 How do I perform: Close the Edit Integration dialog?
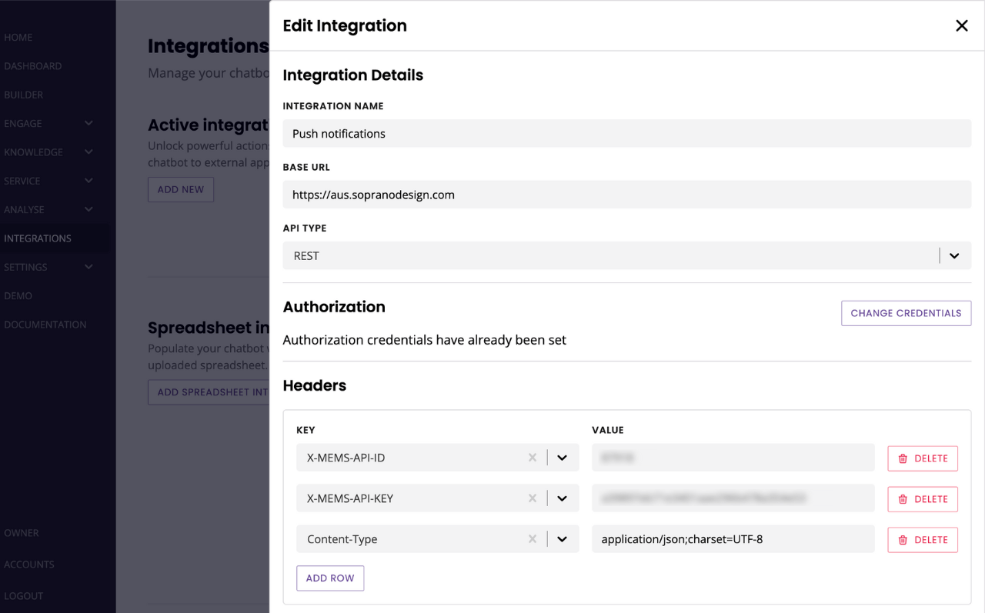pos(961,25)
